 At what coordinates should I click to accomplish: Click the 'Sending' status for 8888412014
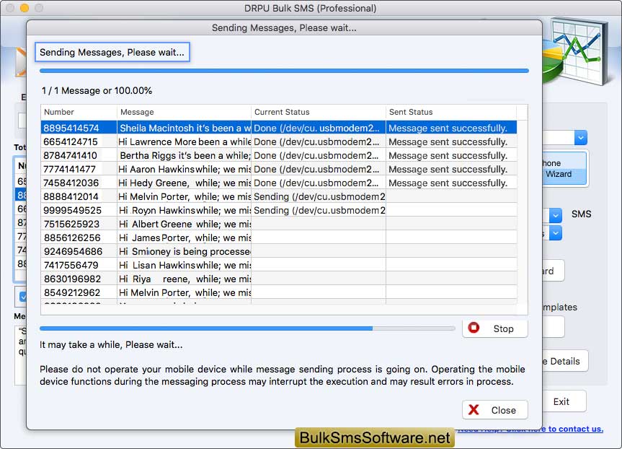click(319, 196)
